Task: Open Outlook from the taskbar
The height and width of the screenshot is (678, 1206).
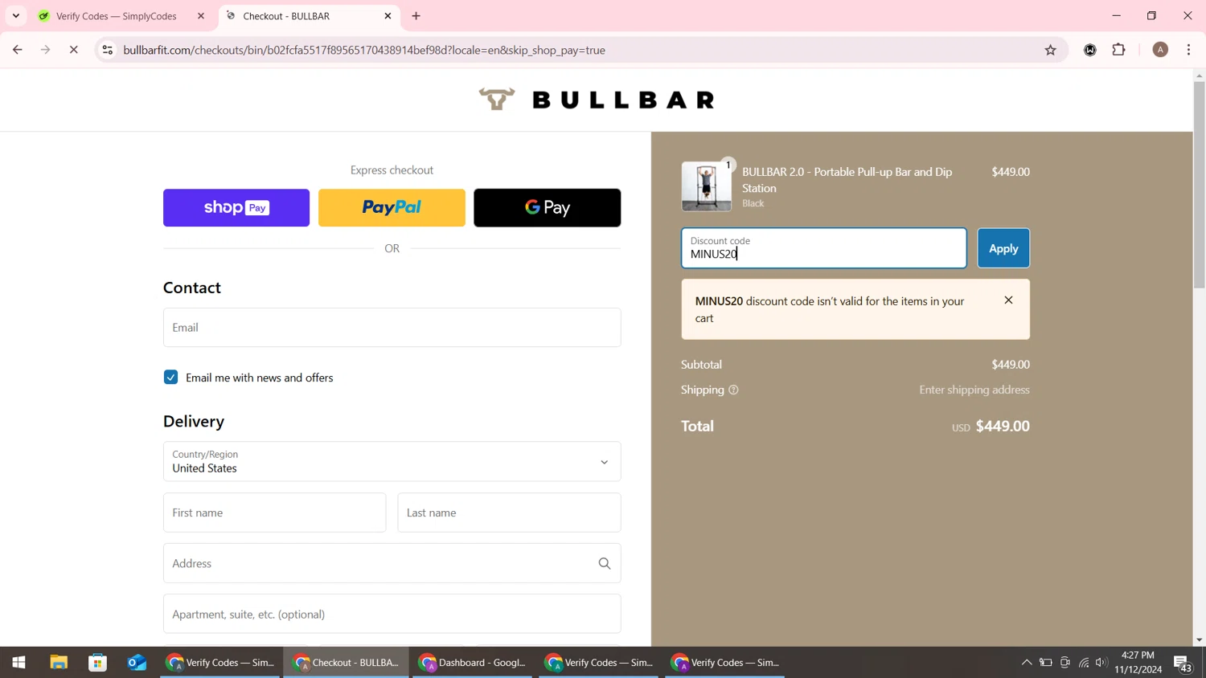Action: [137, 663]
